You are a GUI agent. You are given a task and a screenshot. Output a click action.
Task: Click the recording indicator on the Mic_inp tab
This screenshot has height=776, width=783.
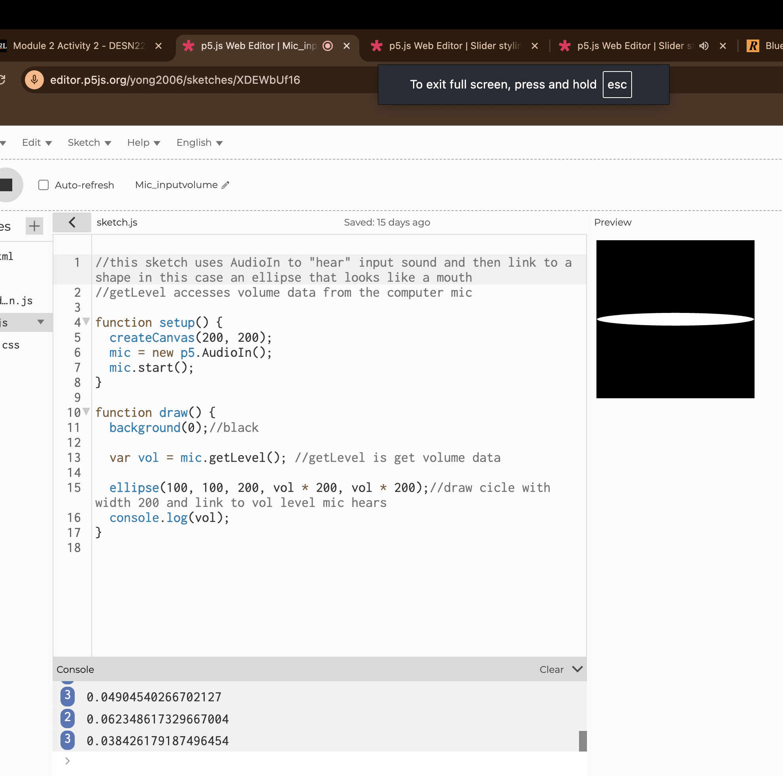point(327,46)
